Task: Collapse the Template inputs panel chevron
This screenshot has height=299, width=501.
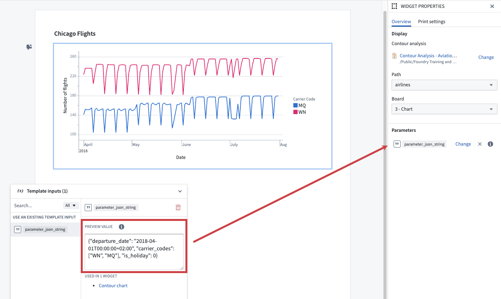Action: coord(180,191)
